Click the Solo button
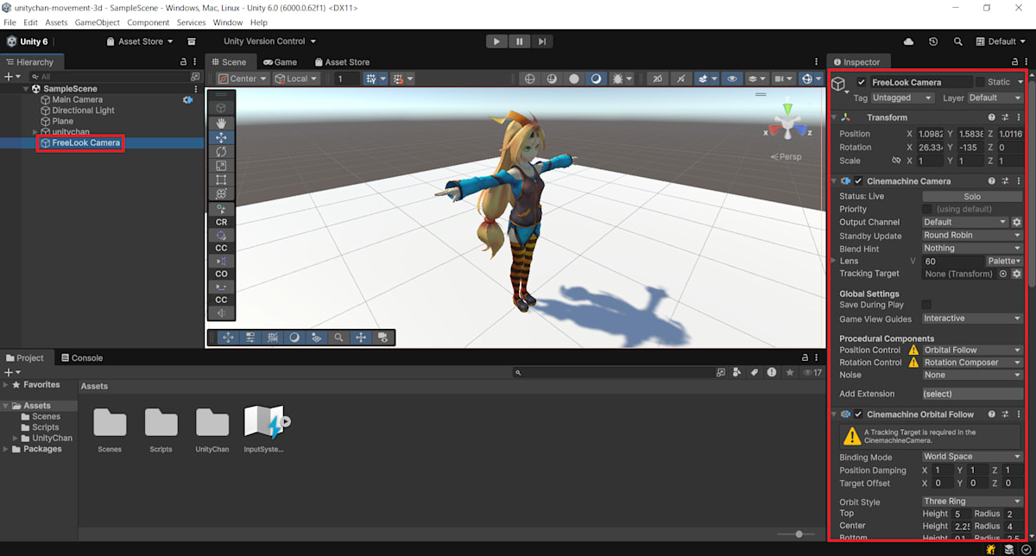This screenshot has height=556, width=1036. 972,196
